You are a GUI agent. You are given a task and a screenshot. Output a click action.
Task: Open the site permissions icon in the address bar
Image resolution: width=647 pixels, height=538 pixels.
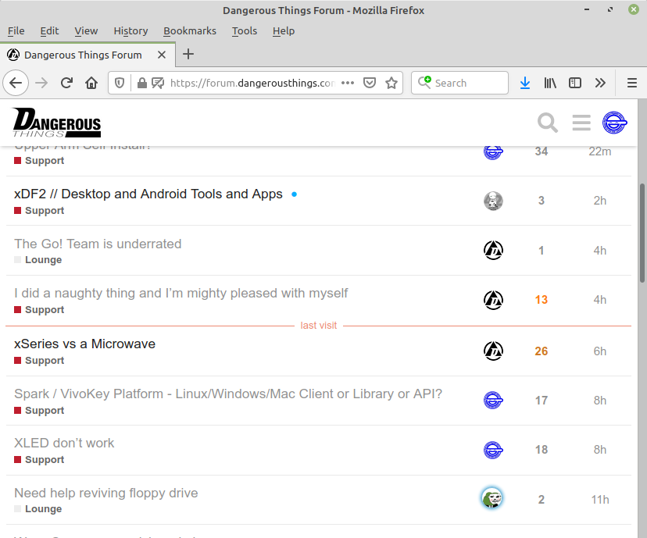pos(158,83)
